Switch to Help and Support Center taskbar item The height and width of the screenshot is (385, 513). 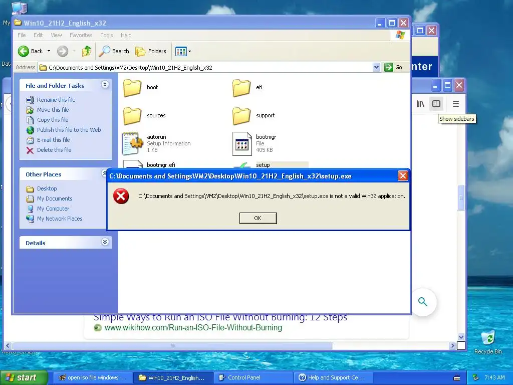[x=333, y=377]
